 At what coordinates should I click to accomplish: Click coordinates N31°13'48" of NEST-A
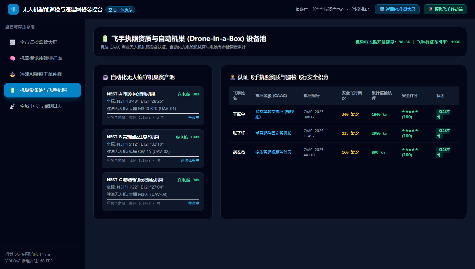tap(128, 101)
